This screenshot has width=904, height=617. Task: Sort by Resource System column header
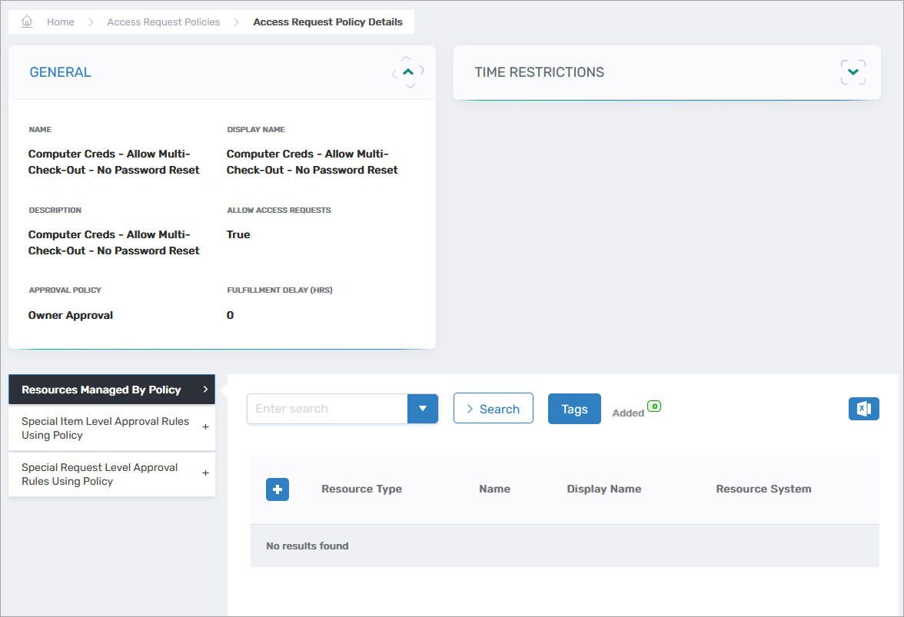pos(763,489)
